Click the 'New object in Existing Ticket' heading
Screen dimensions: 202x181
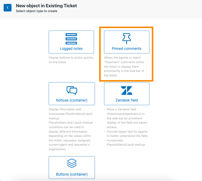coord(46,6)
